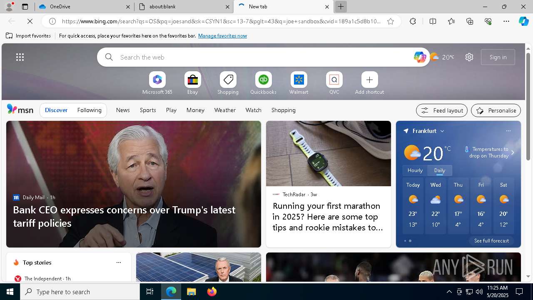533x300 pixels.
Task: Open the Money category
Action: pyautogui.click(x=195, y=110)
